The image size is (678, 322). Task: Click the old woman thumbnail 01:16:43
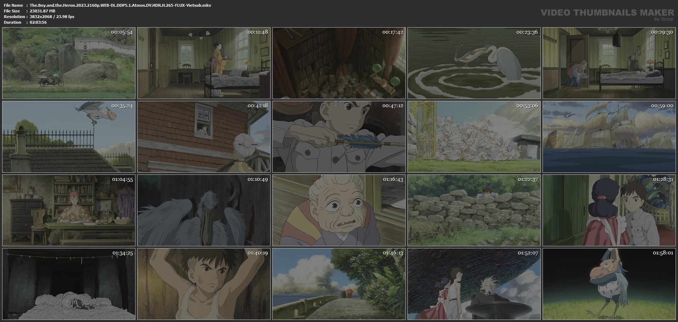pyautogui.click(x=339, y=211)
